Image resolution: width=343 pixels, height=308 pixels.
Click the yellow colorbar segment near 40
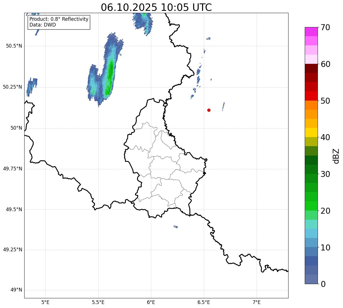(311, 132)
